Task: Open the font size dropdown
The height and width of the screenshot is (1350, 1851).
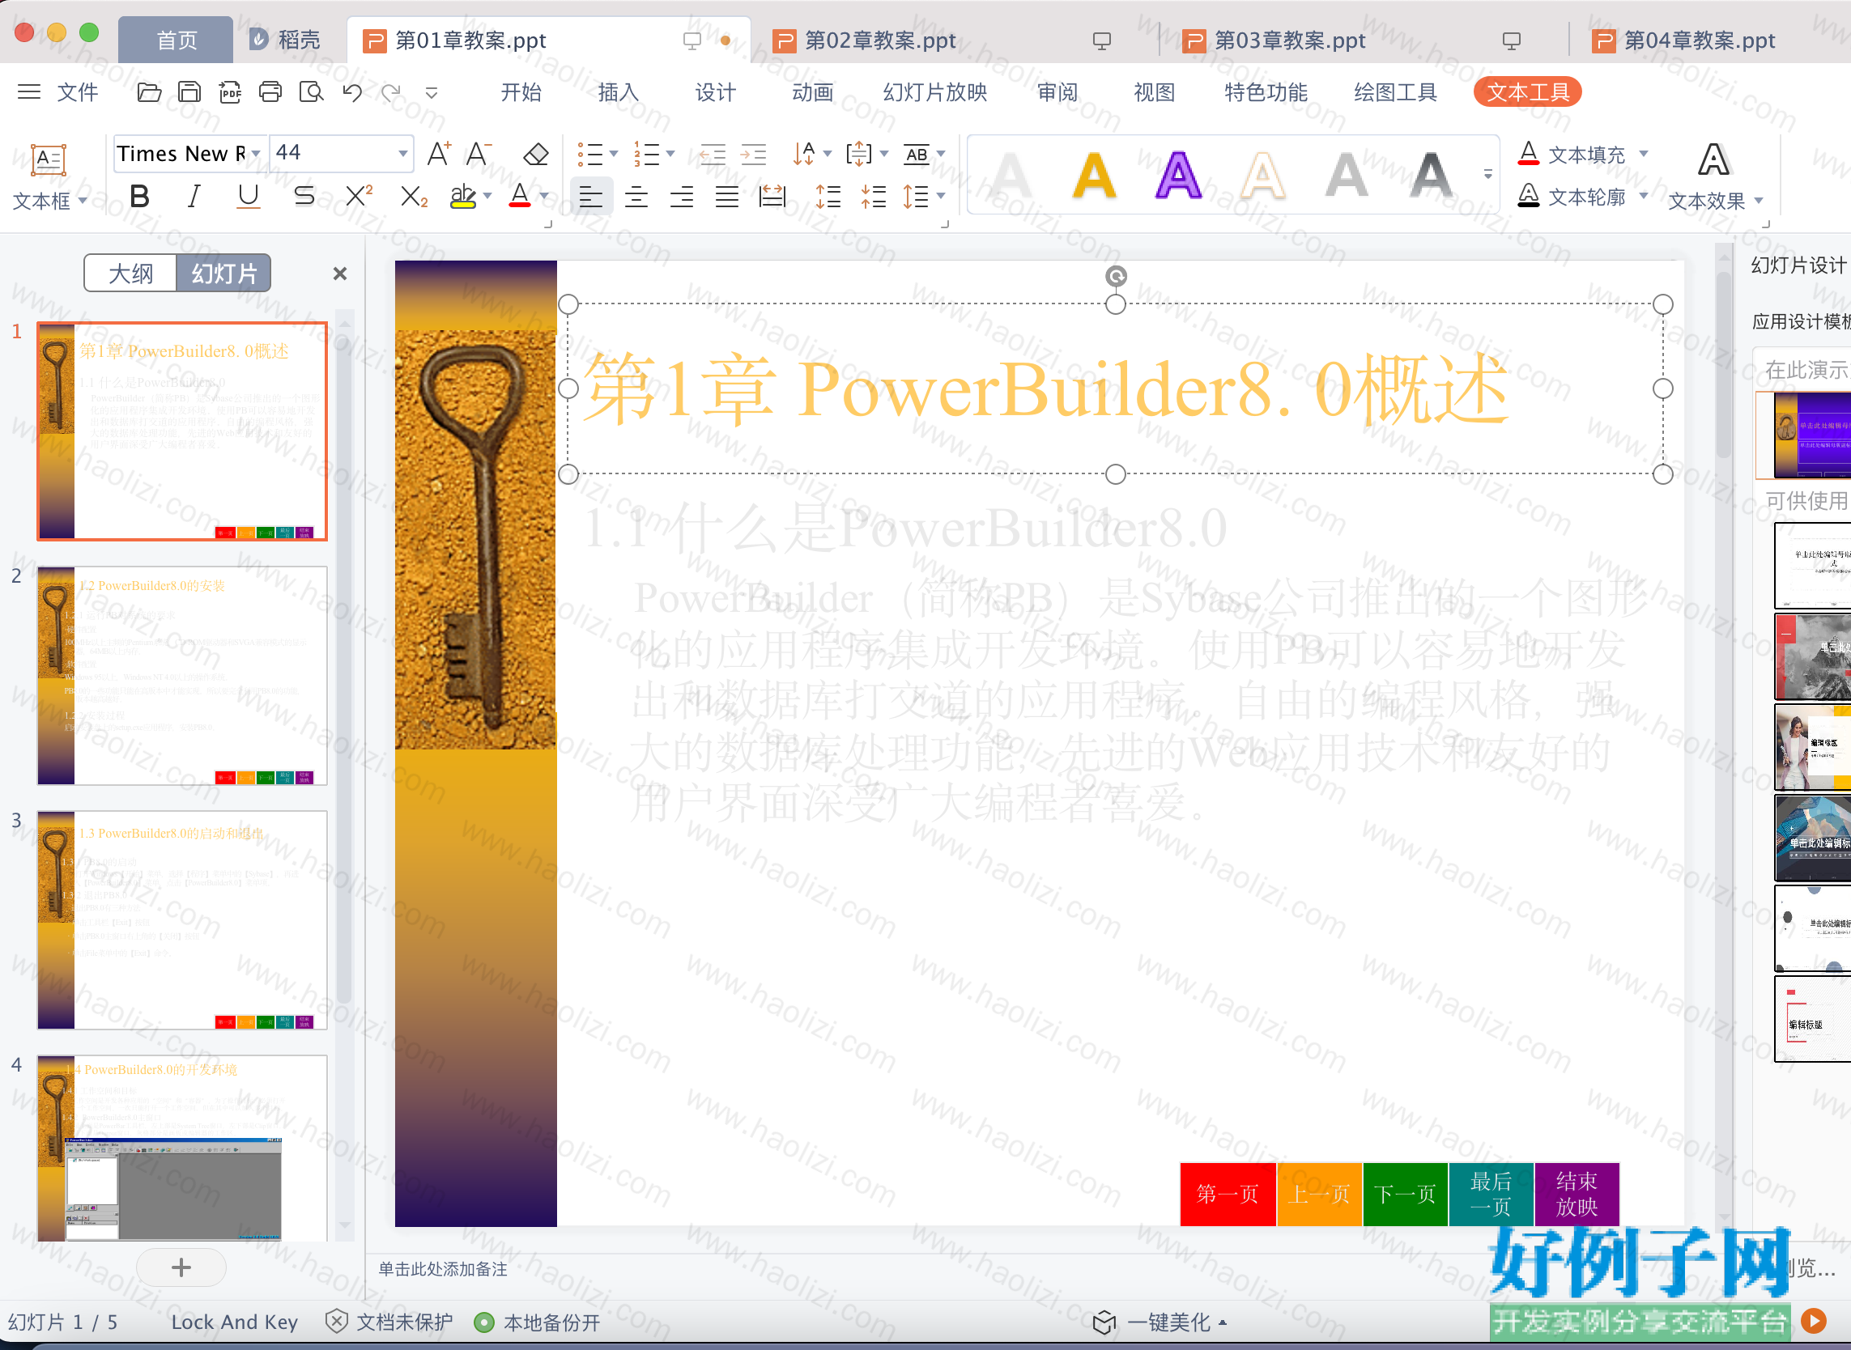Action: pos(402,154)
